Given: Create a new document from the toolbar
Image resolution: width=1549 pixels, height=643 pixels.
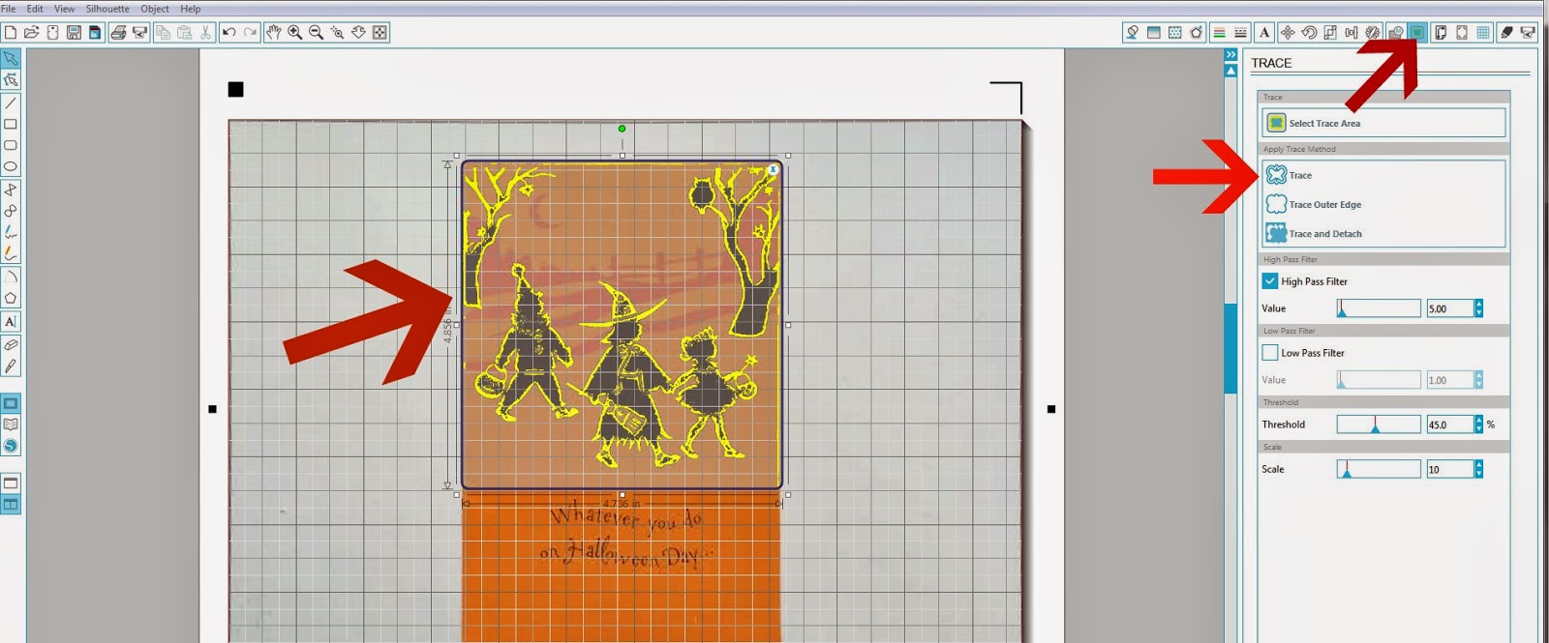Looking at the screenshot, I should tap(10, 32).
